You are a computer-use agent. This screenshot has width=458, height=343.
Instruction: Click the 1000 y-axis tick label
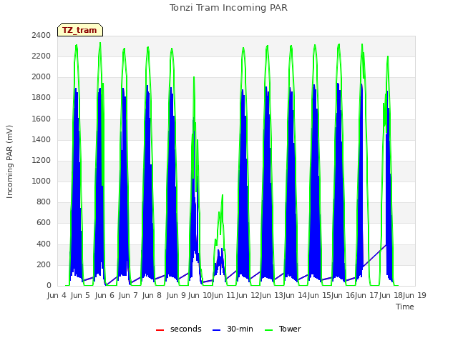pyautogui.click(x=42, y=181)
